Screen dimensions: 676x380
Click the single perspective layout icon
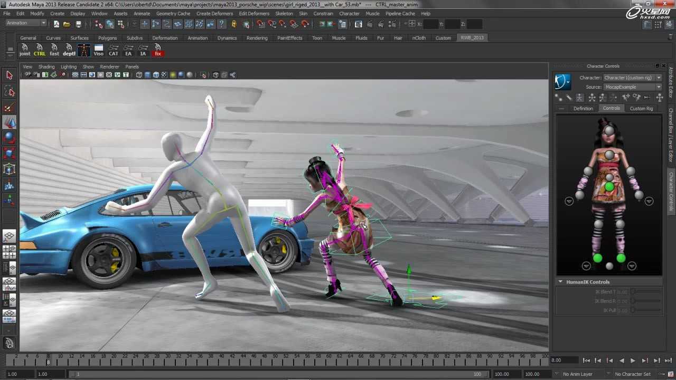coord(10,237)
